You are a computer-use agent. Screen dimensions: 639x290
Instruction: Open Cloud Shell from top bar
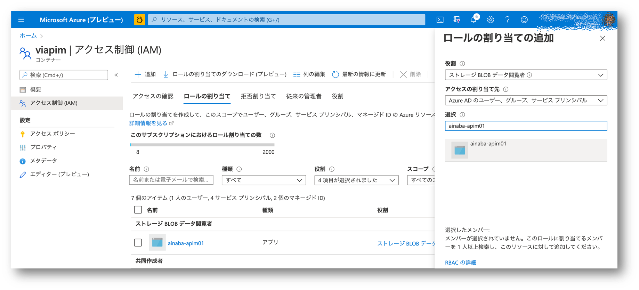(440, 20)
